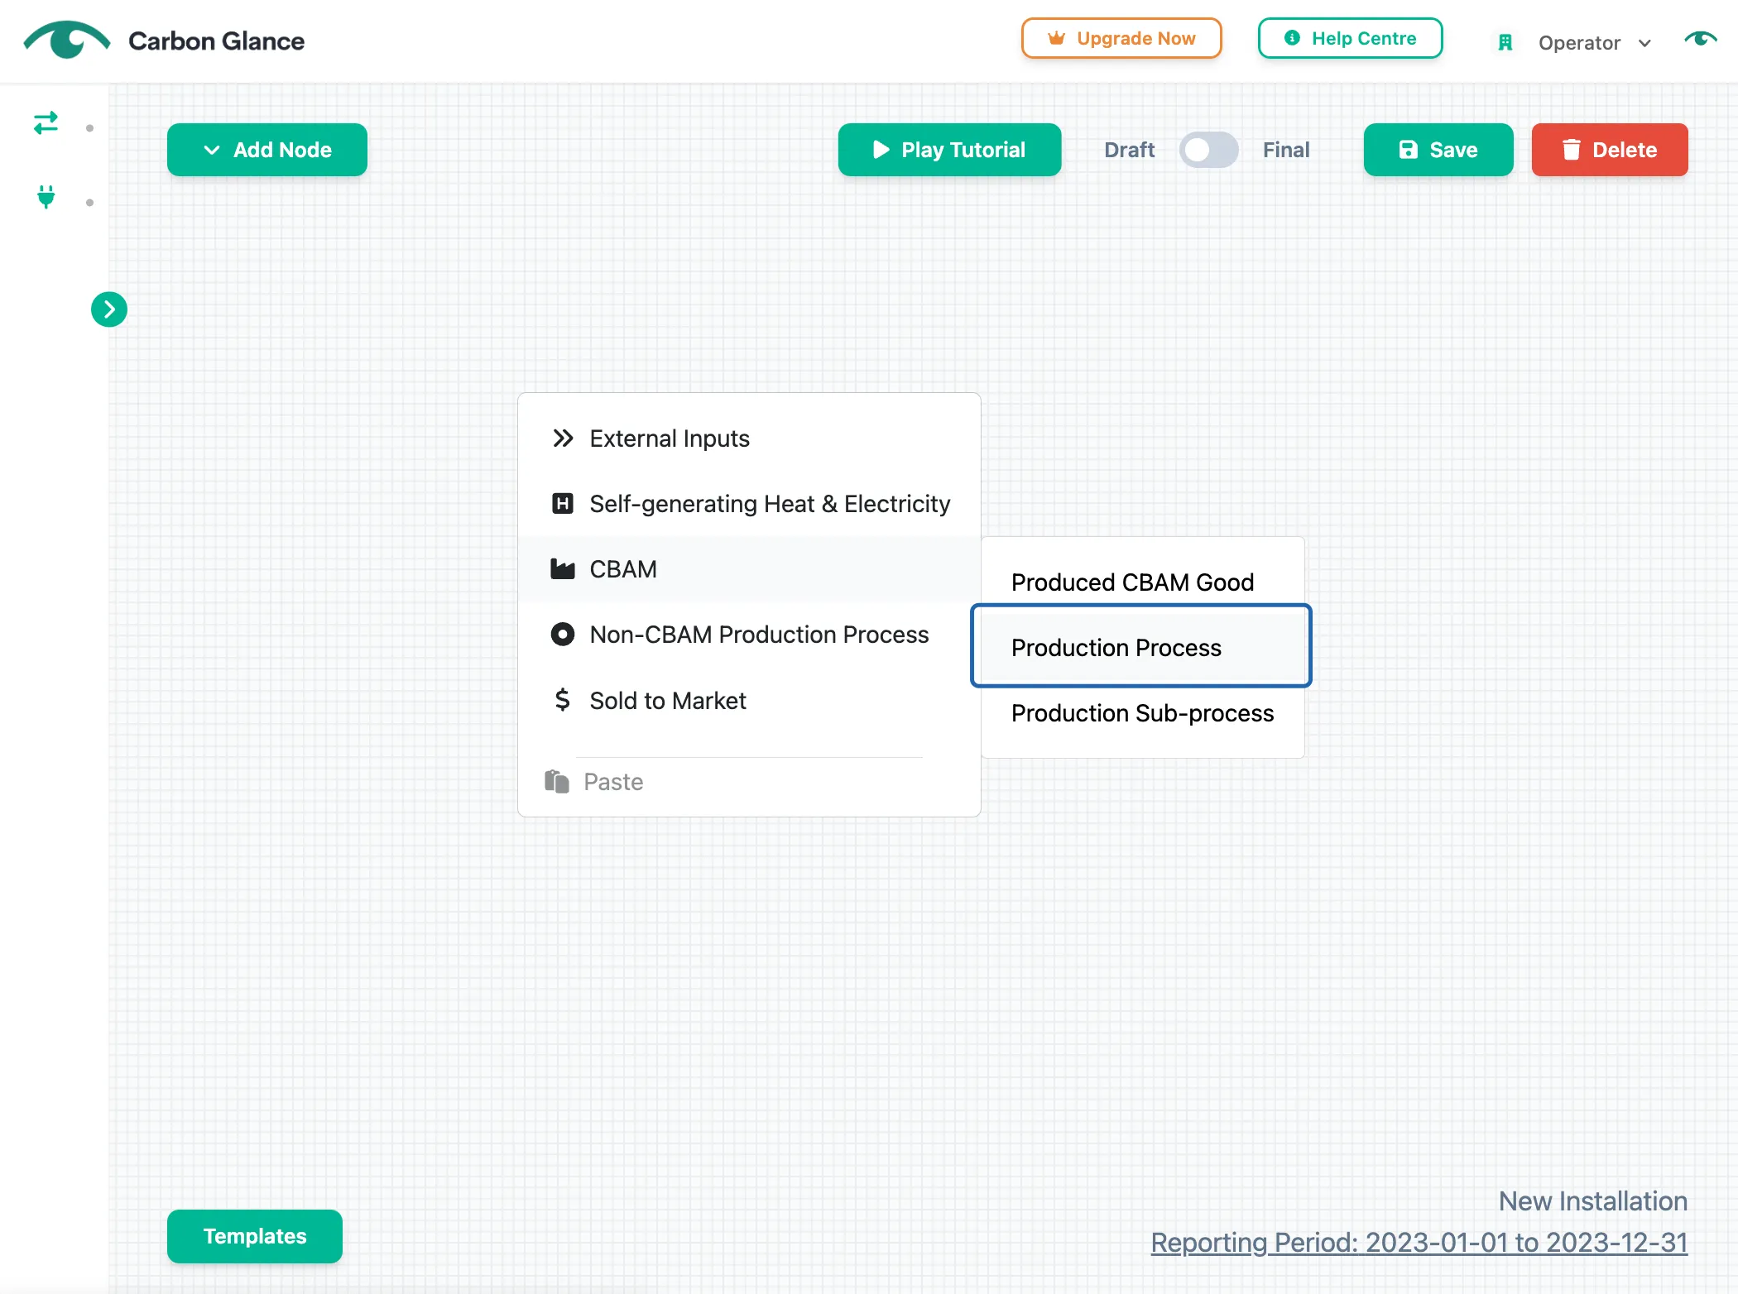The image size is (1738, 1294).
Task: Click the eye icon beside the Operator menu
Action: coord(1701,39)
